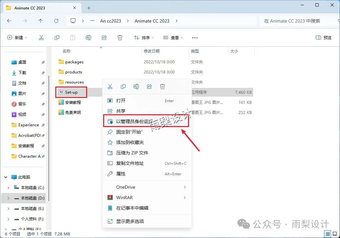The height and width of the screenshot is (238, 340).
Task: Sort by the 大小 column header
Action: coord(234,51)
